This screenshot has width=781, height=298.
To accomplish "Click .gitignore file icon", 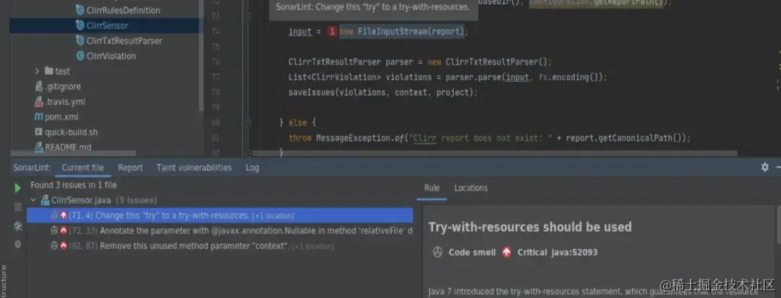I will click(x=38, y=86).
